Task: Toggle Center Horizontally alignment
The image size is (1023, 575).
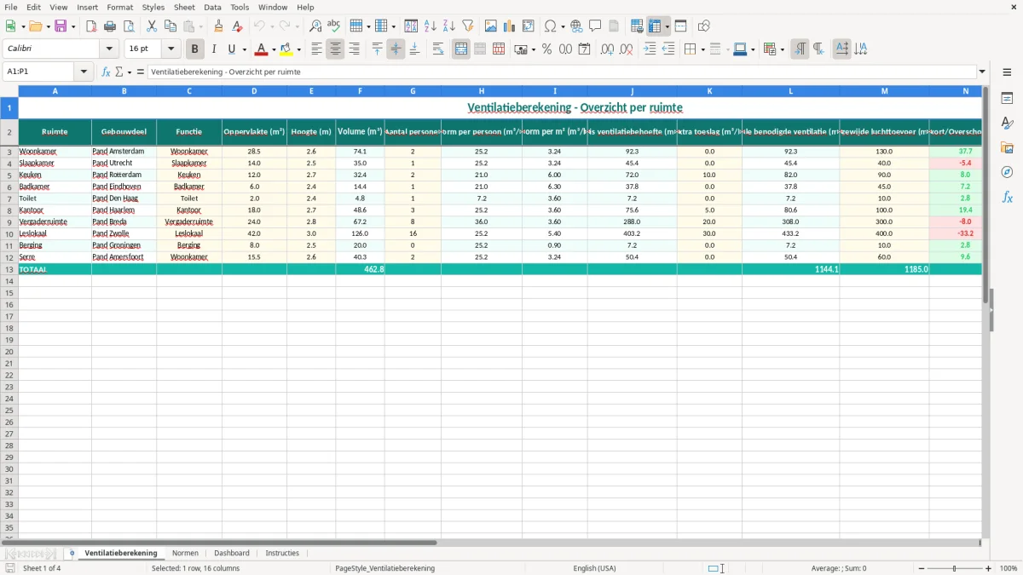Action: (x=335, y=49)
